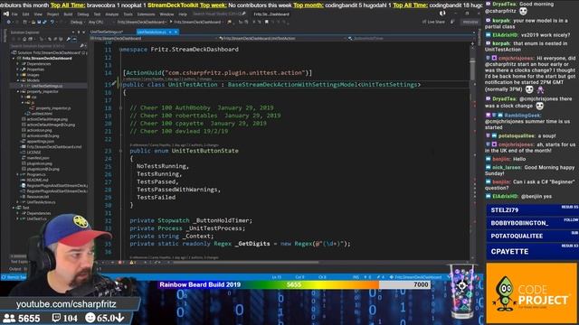Open the Debug configuration dropdown
The image size is (579, 325).
click(78, 22)
